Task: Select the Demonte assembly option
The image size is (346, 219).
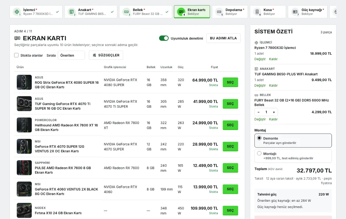Action: [293, 140]
